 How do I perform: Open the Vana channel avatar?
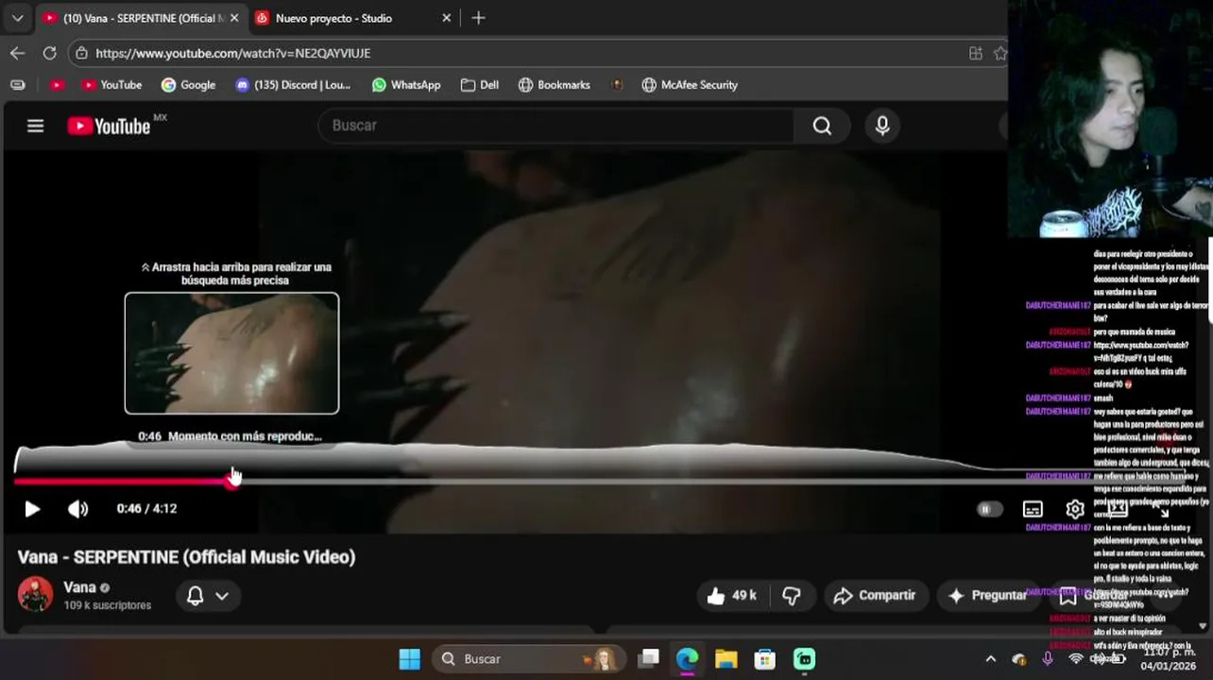click(x=35, y=594)
